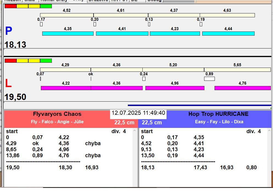Click the red start light in lane P
Viewport: 273px width, 192px height.
(x=11, y=6)
